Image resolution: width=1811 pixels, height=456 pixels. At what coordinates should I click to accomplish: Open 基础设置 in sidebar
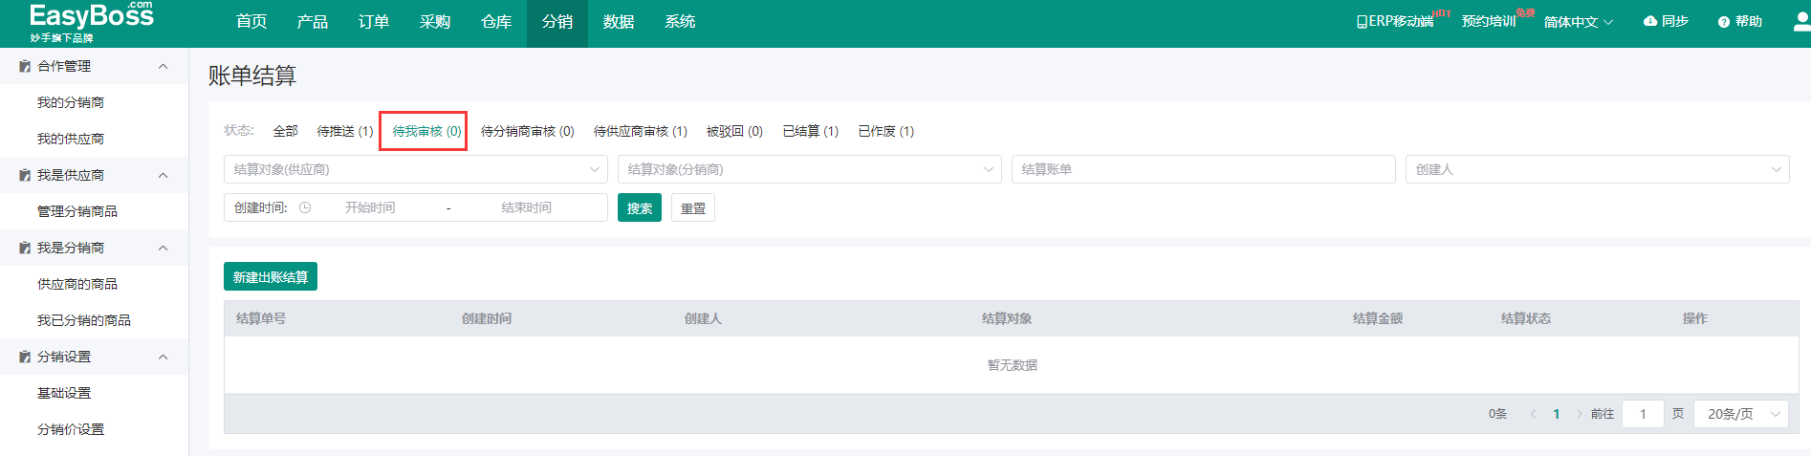click(64, 393)
